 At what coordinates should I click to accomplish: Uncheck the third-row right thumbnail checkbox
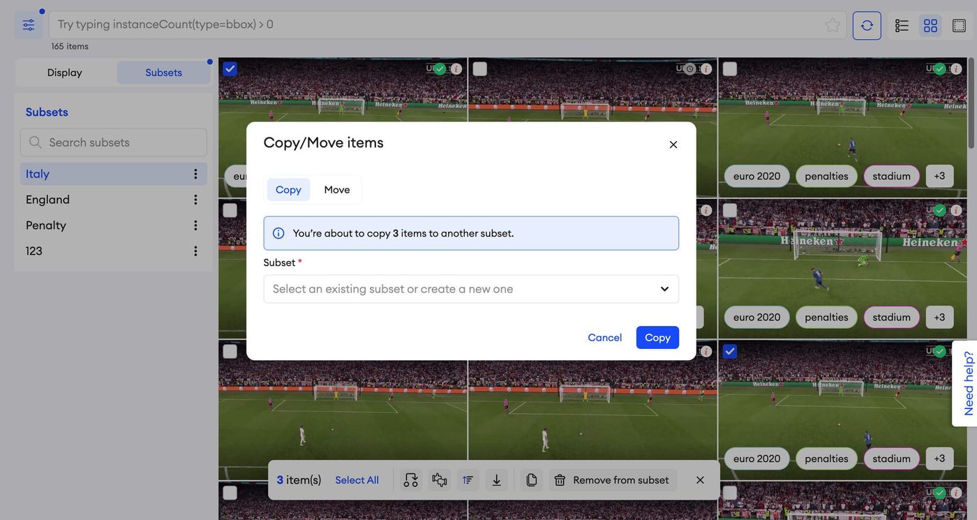(x=730, y=352)
